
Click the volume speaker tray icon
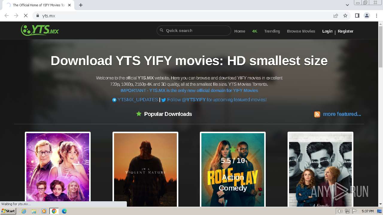tap(340, 211)
